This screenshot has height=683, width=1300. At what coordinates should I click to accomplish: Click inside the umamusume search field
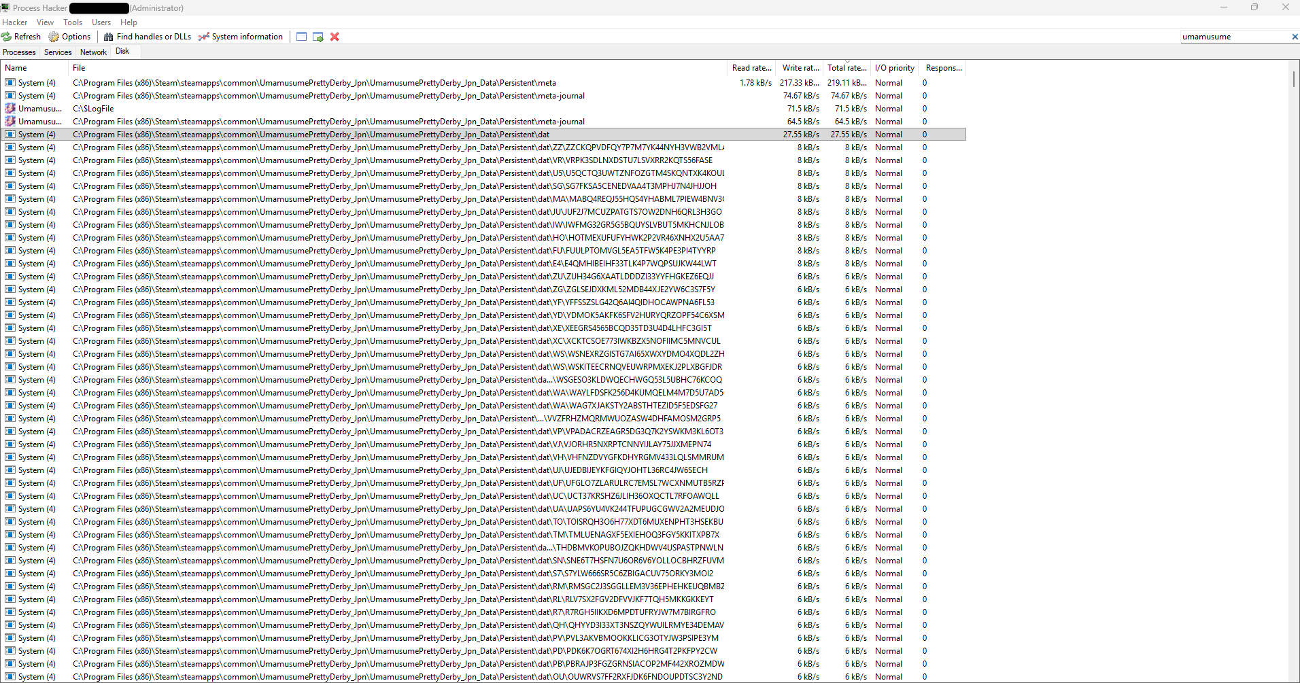(1235, 37)
